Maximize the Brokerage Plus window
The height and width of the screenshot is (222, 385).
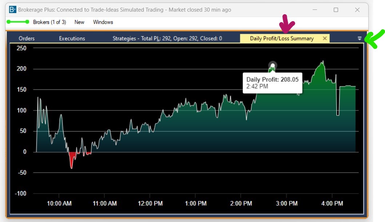pos(336,10)
